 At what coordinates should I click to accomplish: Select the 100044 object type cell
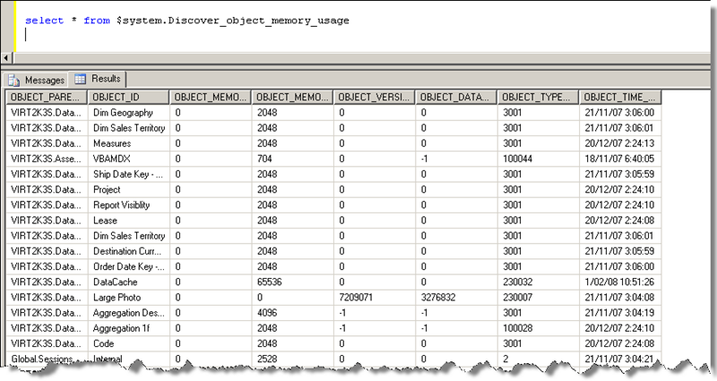[x=538, y=159]
